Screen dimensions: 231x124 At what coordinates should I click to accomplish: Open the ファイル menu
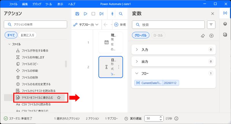tap(13, 4)
